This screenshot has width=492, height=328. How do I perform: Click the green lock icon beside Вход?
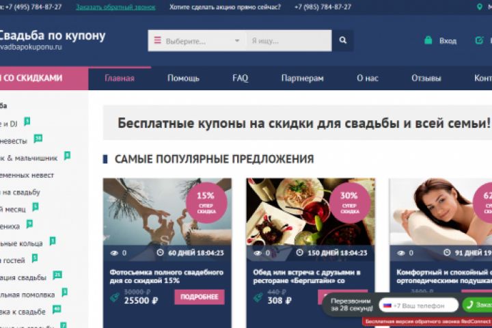428,40
